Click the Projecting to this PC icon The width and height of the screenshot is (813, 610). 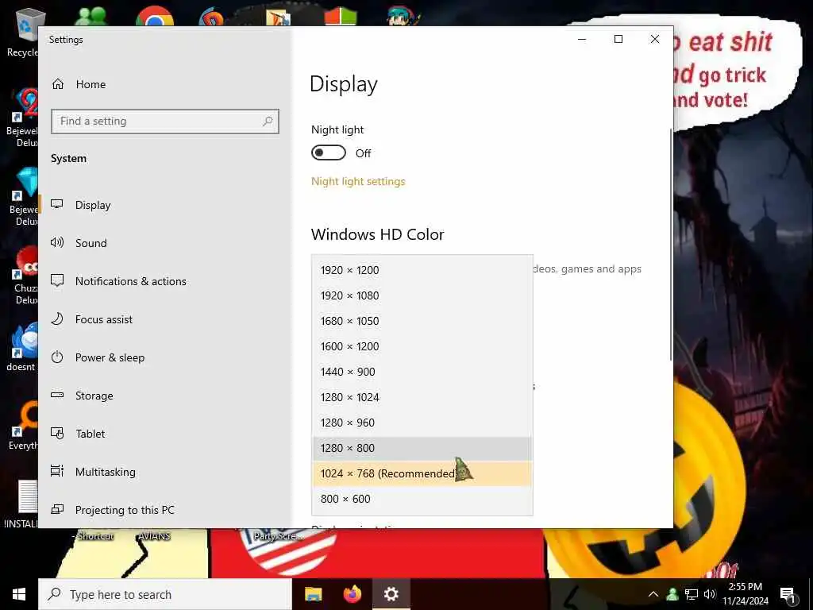point(57,509)
